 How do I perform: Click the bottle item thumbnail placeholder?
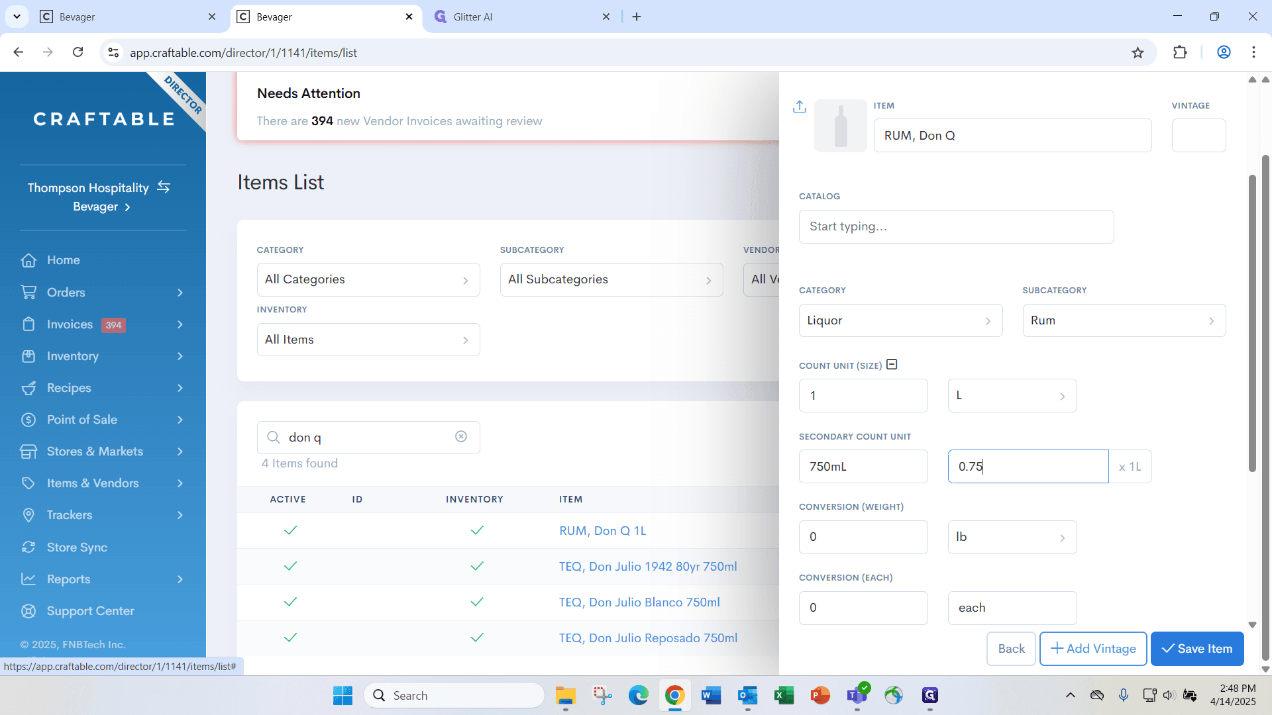[x=840, y=126]
